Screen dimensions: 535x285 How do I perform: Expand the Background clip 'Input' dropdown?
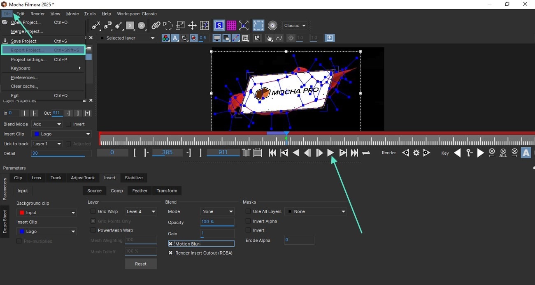(47, 213)
